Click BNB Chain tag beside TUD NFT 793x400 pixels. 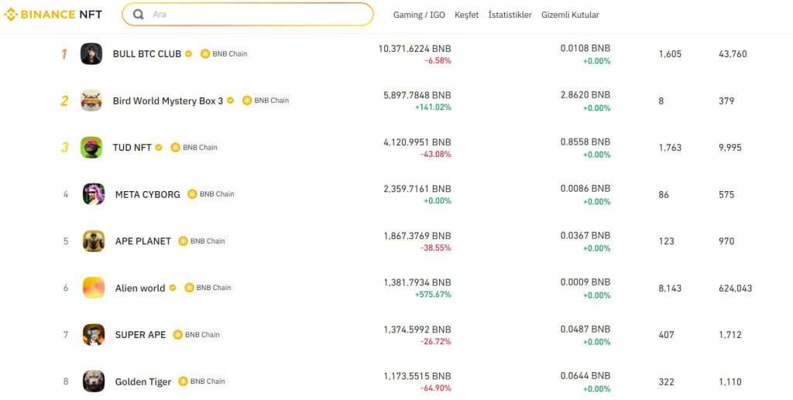click(194, 148)
